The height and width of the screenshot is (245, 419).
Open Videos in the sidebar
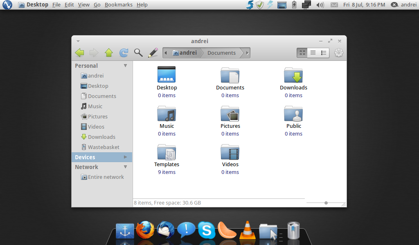click(x=92, y=127)
